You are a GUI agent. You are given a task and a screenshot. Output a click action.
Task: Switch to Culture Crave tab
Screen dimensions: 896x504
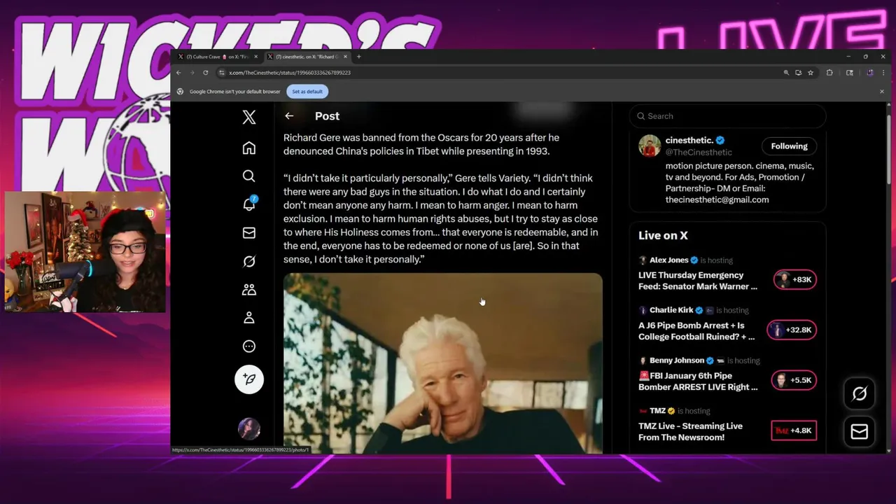click(x=218, y=57)
